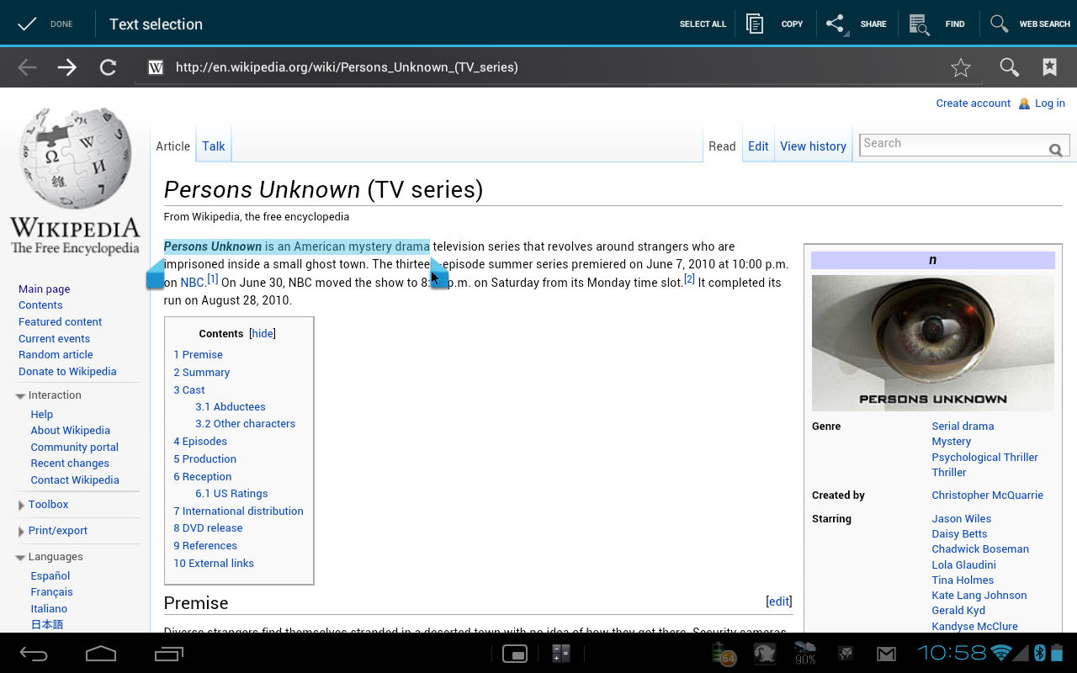The image size is (1077, 673).
Task: Jump to 6.1 US Ratings in contents
Action: click(x=231, y=494)
